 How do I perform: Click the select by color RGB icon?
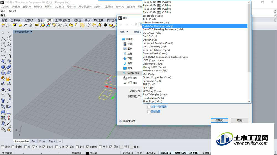(48, 25)
